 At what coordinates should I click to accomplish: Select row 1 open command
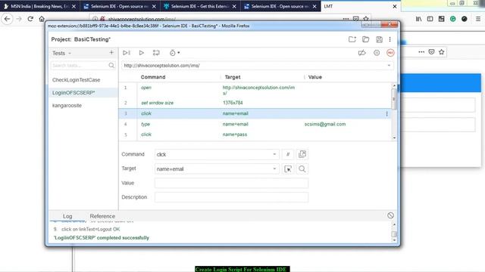[255, 90]
